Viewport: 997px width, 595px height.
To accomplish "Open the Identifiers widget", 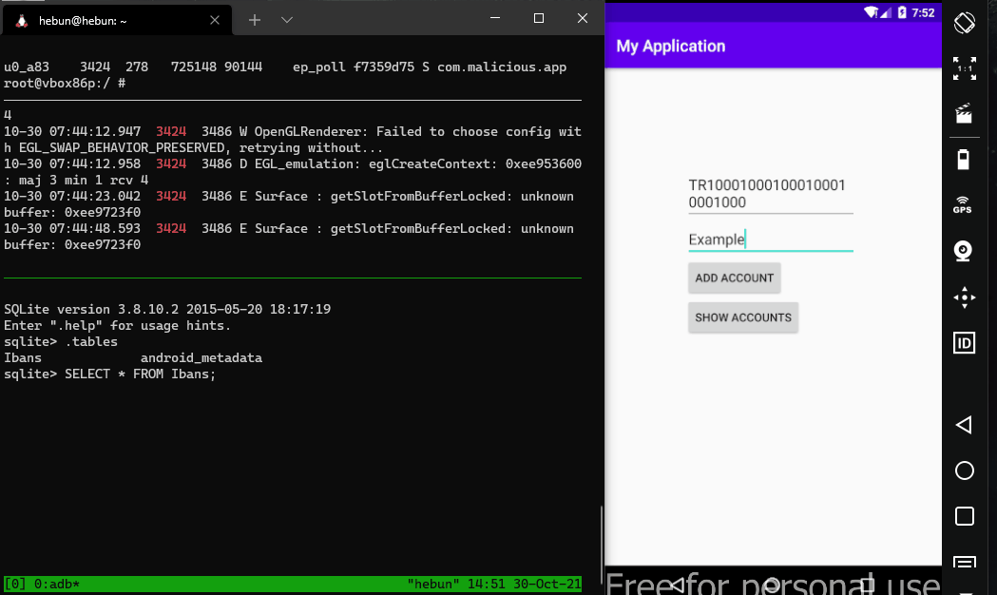I will pos(964,343).
